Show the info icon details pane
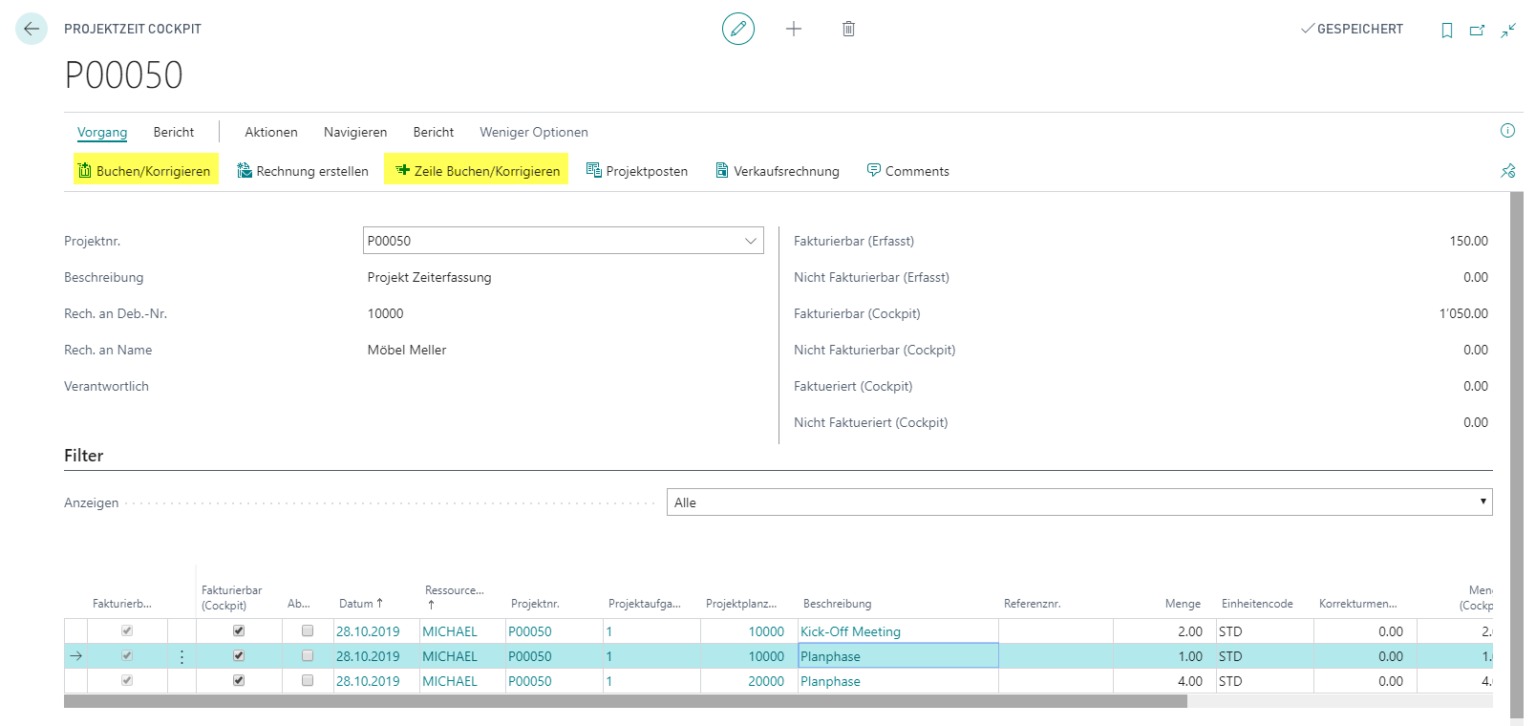The height and width of the screenshot is (726, 1536). (x=1507, y=131)
